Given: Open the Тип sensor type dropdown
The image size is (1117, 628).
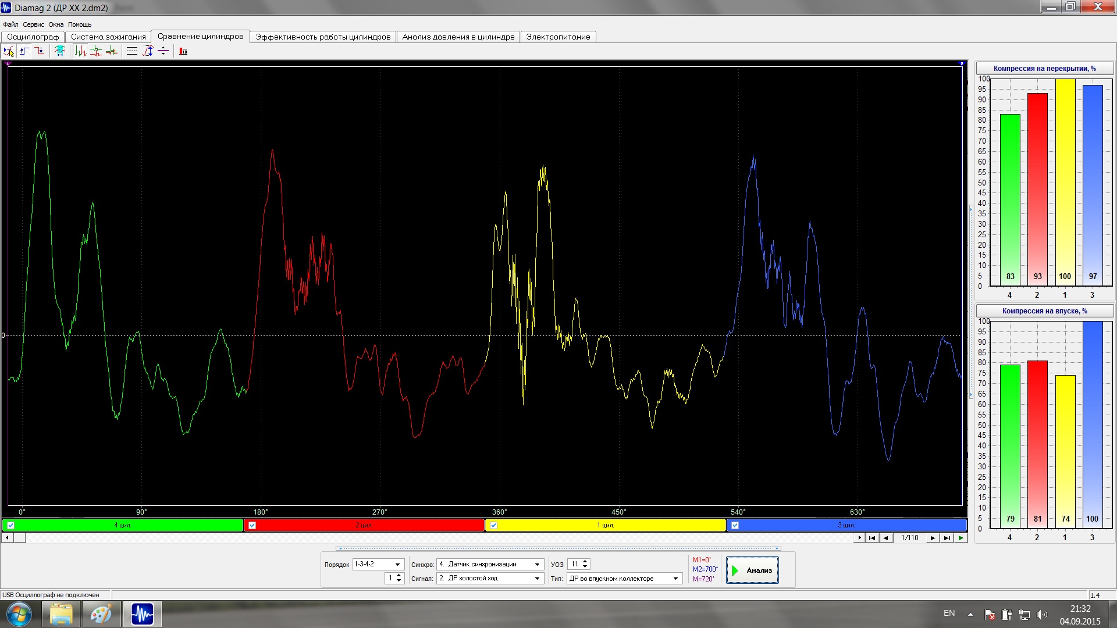Looking at the screenshot, I should point(676,579).
